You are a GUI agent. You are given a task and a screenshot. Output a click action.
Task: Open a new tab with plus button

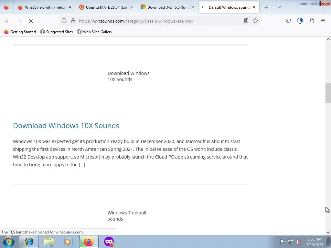point(266,7)
